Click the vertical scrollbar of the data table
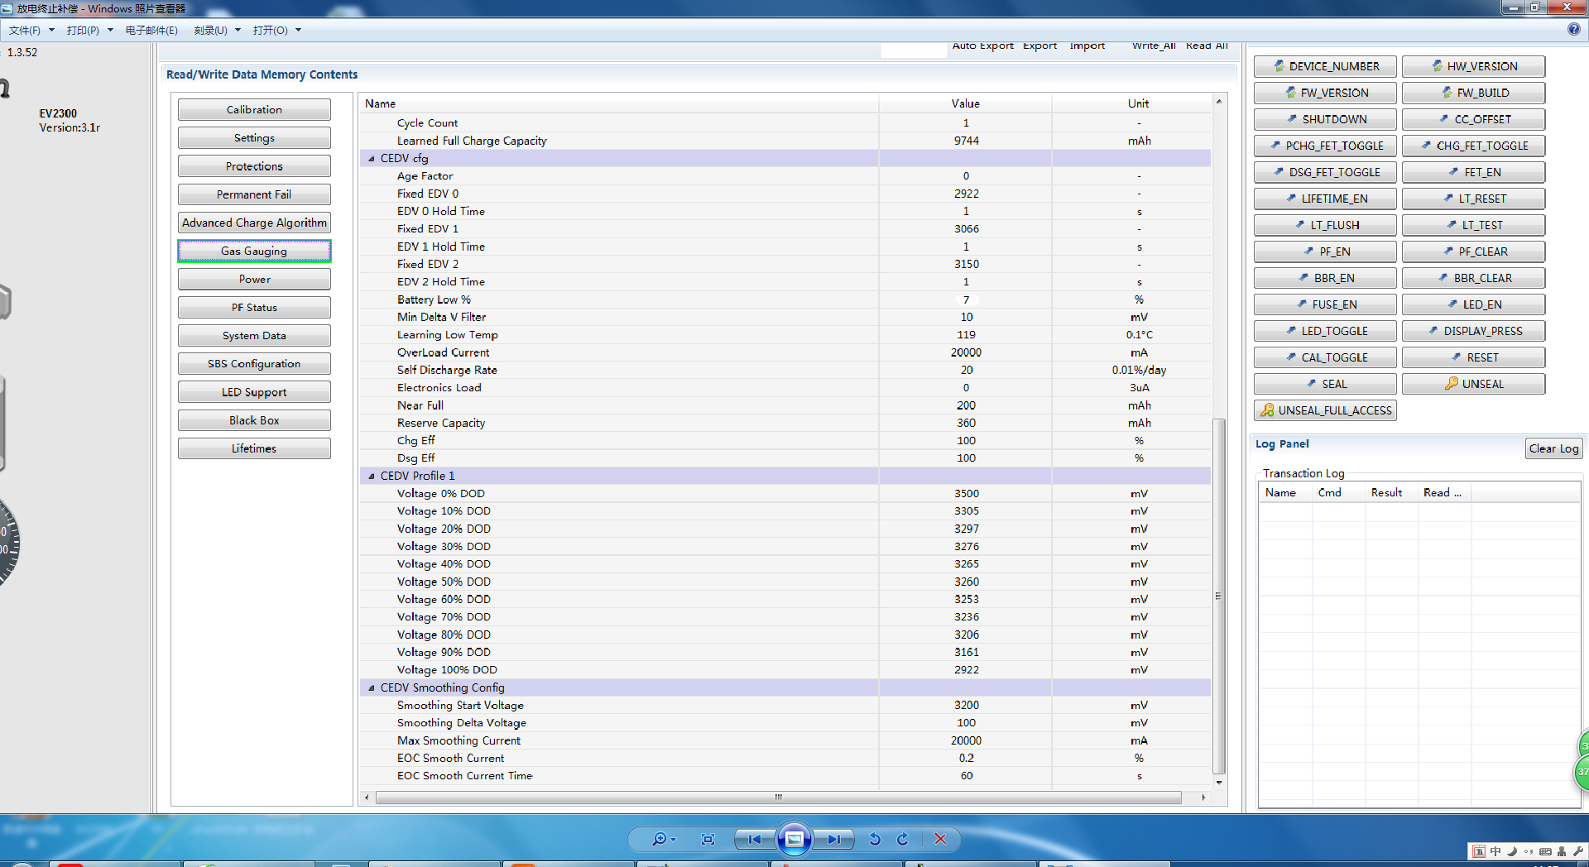The image size is (1589, 867). tap(1218, 596)
